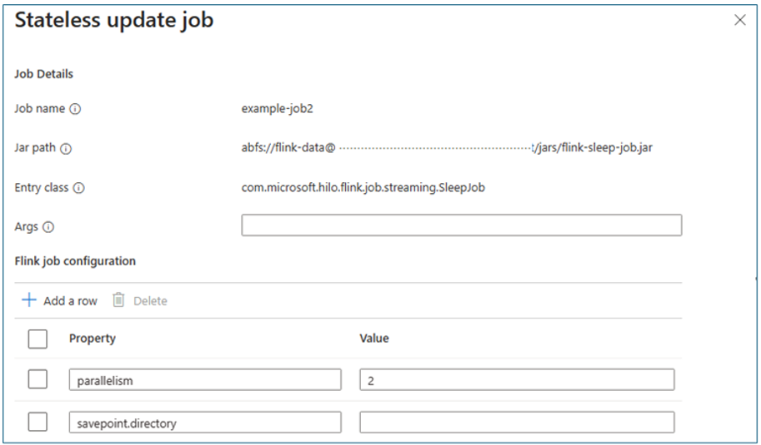Click the value field containing 2
This screenshot has height=445, width=761.
517,379
